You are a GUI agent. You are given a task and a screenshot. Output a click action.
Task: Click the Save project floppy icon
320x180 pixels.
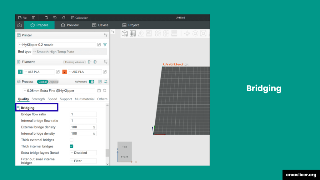click(46, 18)
